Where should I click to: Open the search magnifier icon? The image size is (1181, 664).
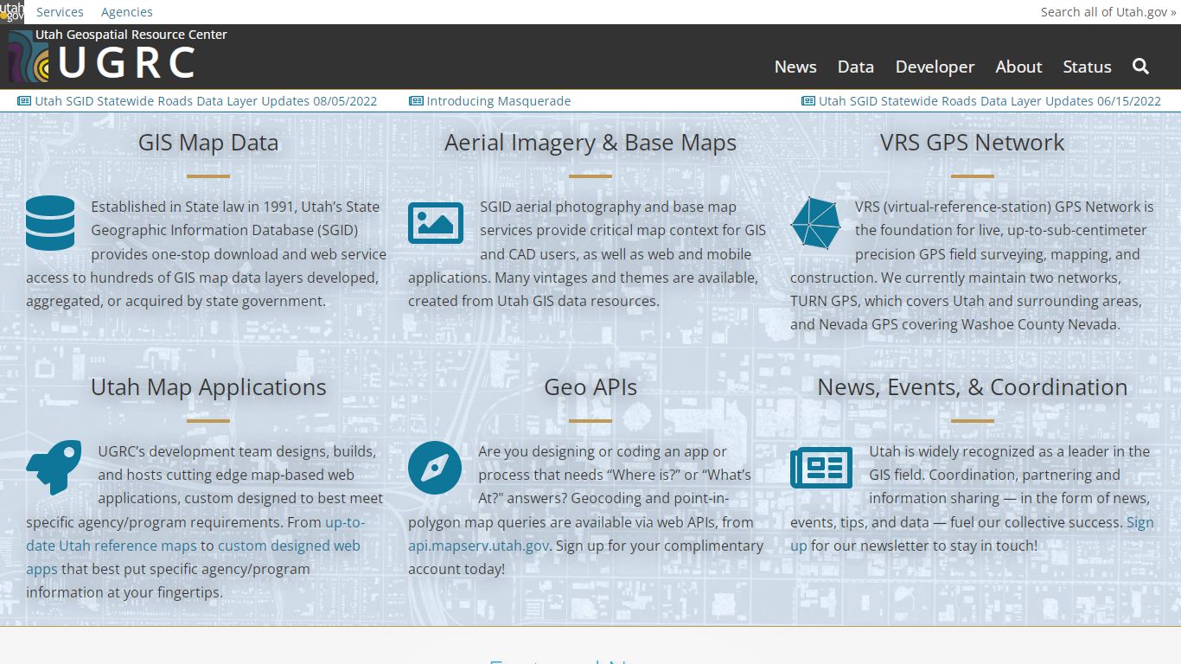pyautogui.click(x=1140, y=67)
